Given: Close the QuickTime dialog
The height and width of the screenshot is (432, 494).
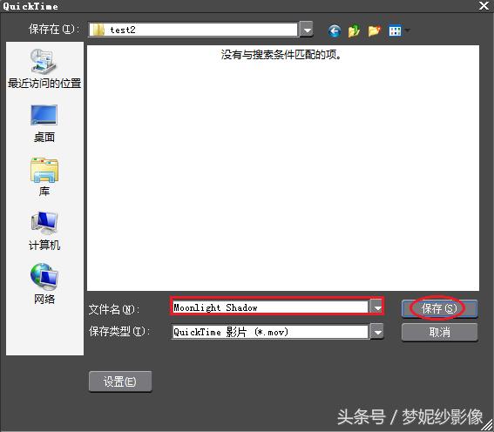Looking at the screenshot, I should click(x=484, y=6).
